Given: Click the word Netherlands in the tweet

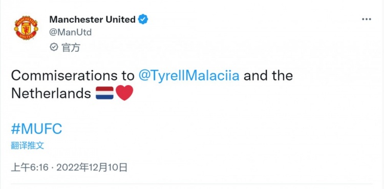Looking at the screenshot, I should tap(51, 93).
